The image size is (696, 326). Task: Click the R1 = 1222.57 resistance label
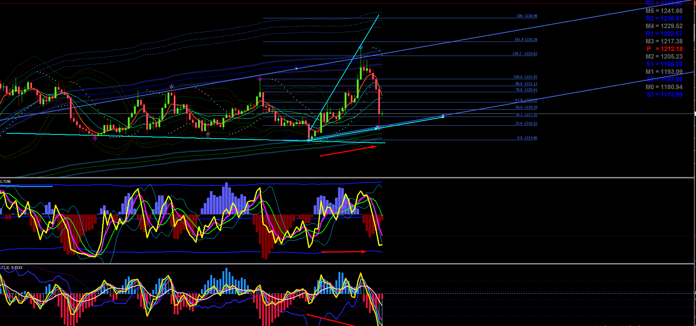[664, 34]
